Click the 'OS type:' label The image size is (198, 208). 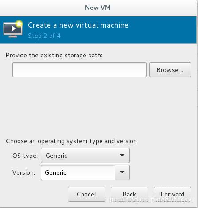(x=25, y=156)
